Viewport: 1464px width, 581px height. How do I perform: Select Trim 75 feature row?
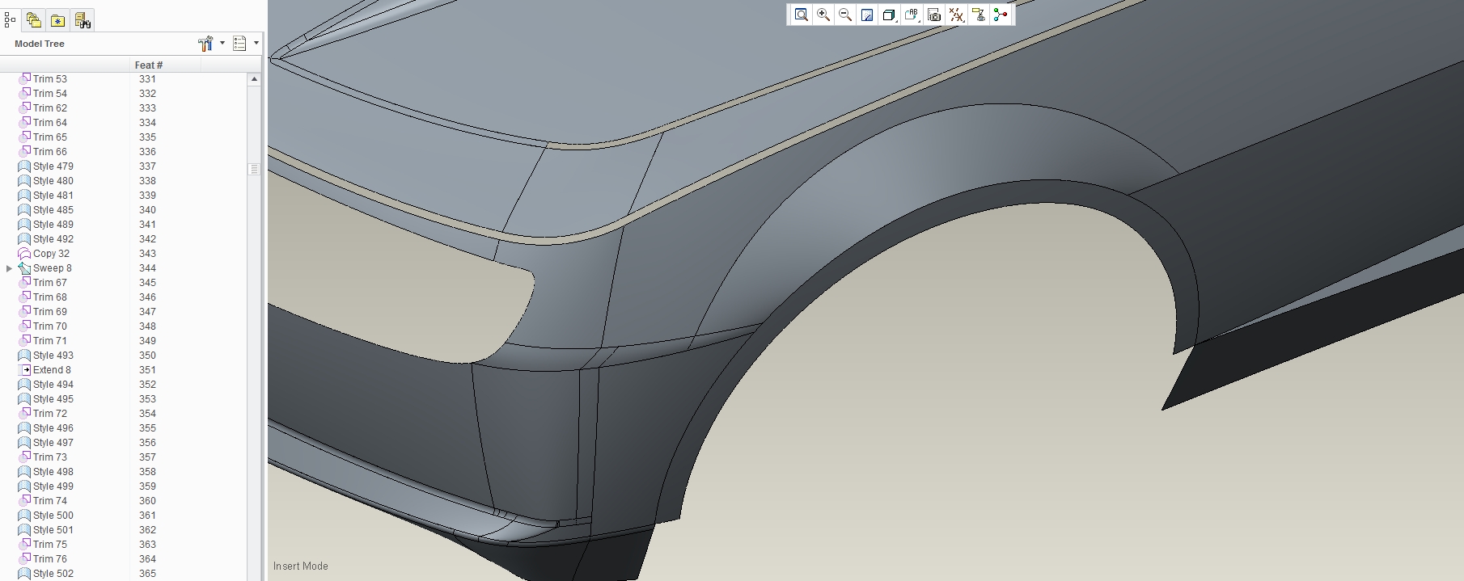point(50,545)
